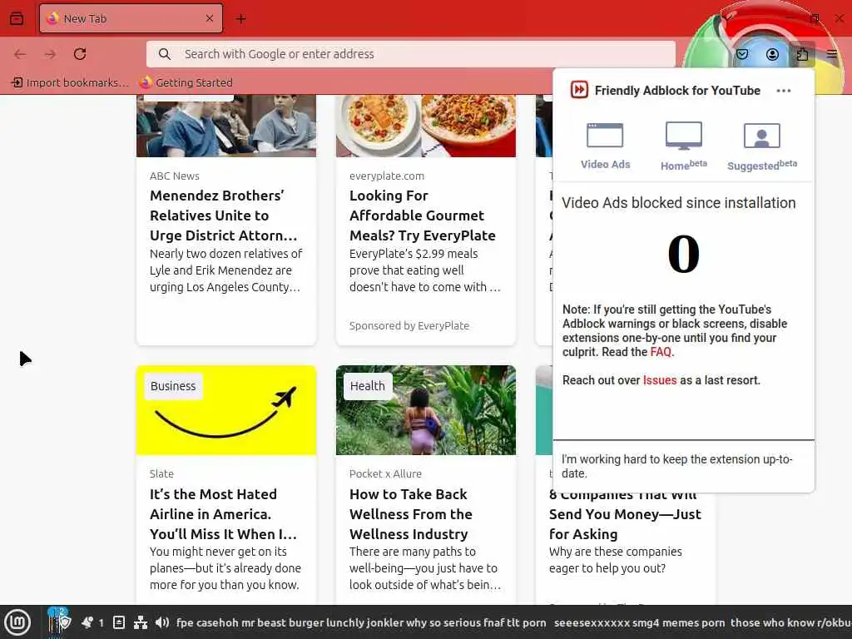Open a new tab with plus button
The height and width of the screenshot is (639, 852).
(x=240, y=19)
